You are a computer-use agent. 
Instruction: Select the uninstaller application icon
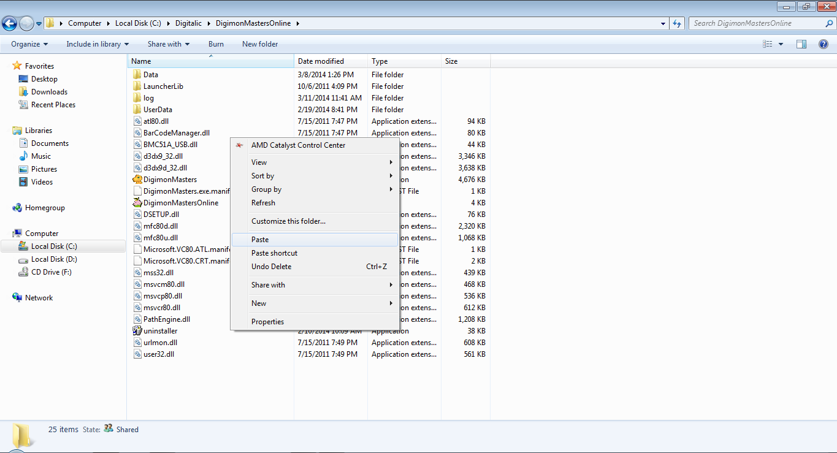pos(137,331)
